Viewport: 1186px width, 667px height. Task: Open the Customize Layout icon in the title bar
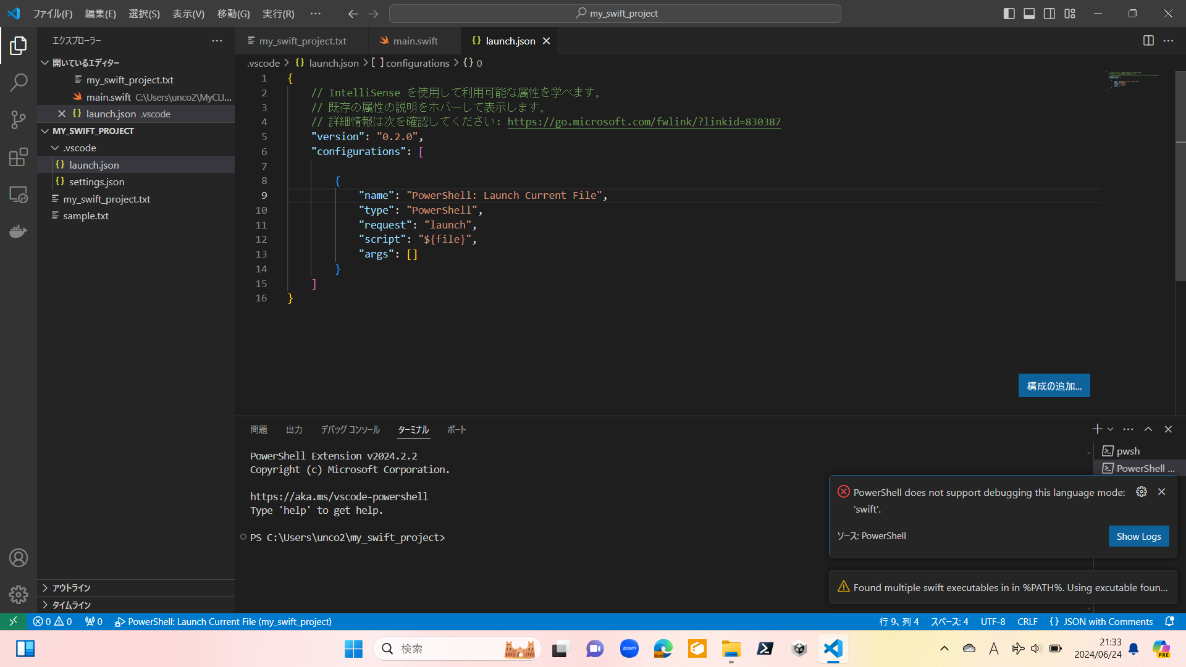(1070, 14)
